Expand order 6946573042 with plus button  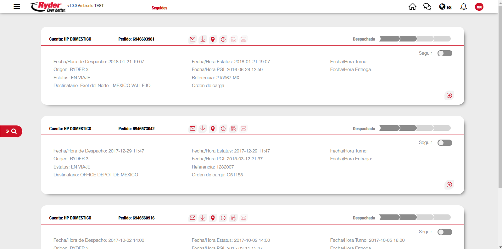449,185
